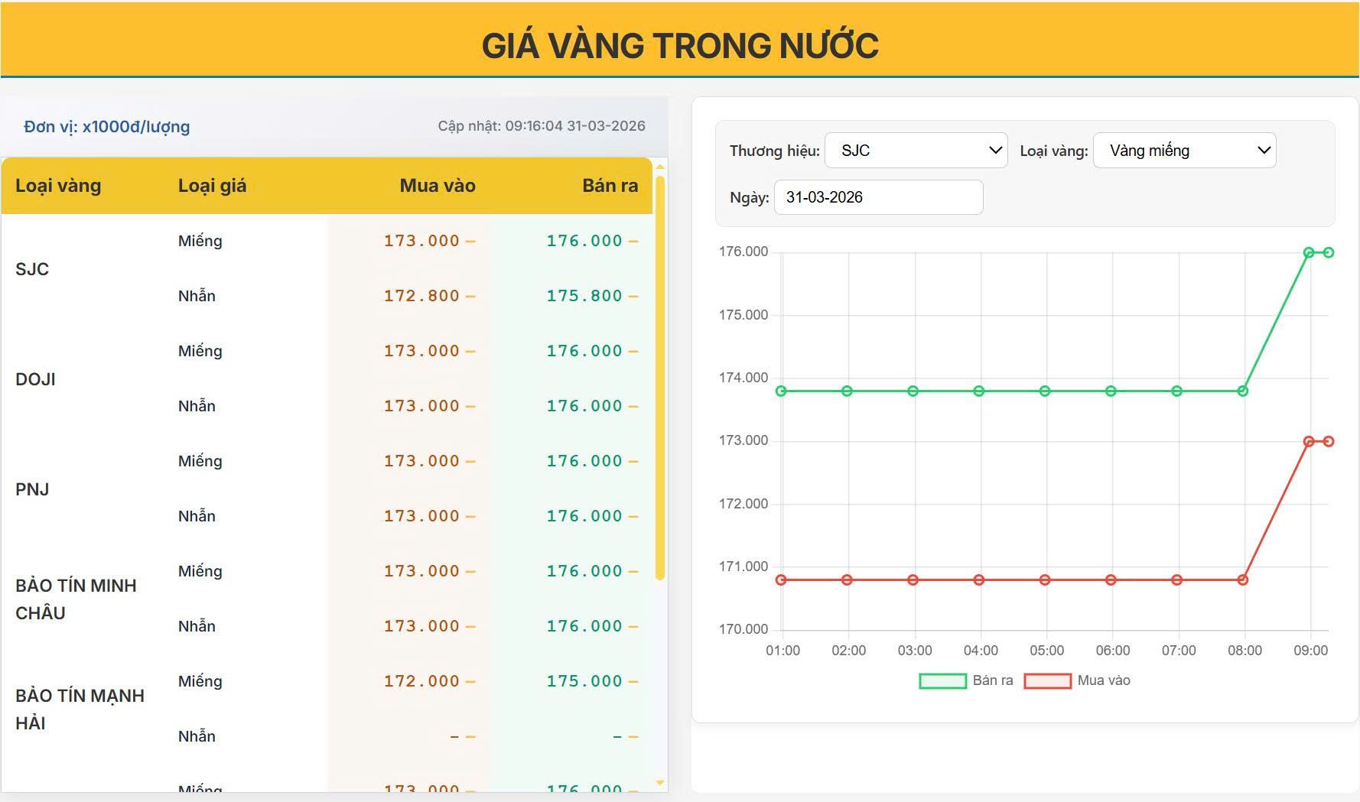Click the Loại giá column header
The height and width of the screenshot is (802, 1360).
point(212,186)
